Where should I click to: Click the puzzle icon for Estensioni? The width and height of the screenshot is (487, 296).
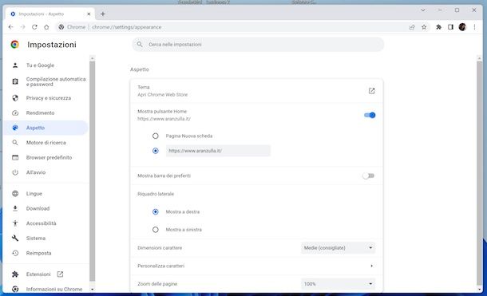coord(15,274)
